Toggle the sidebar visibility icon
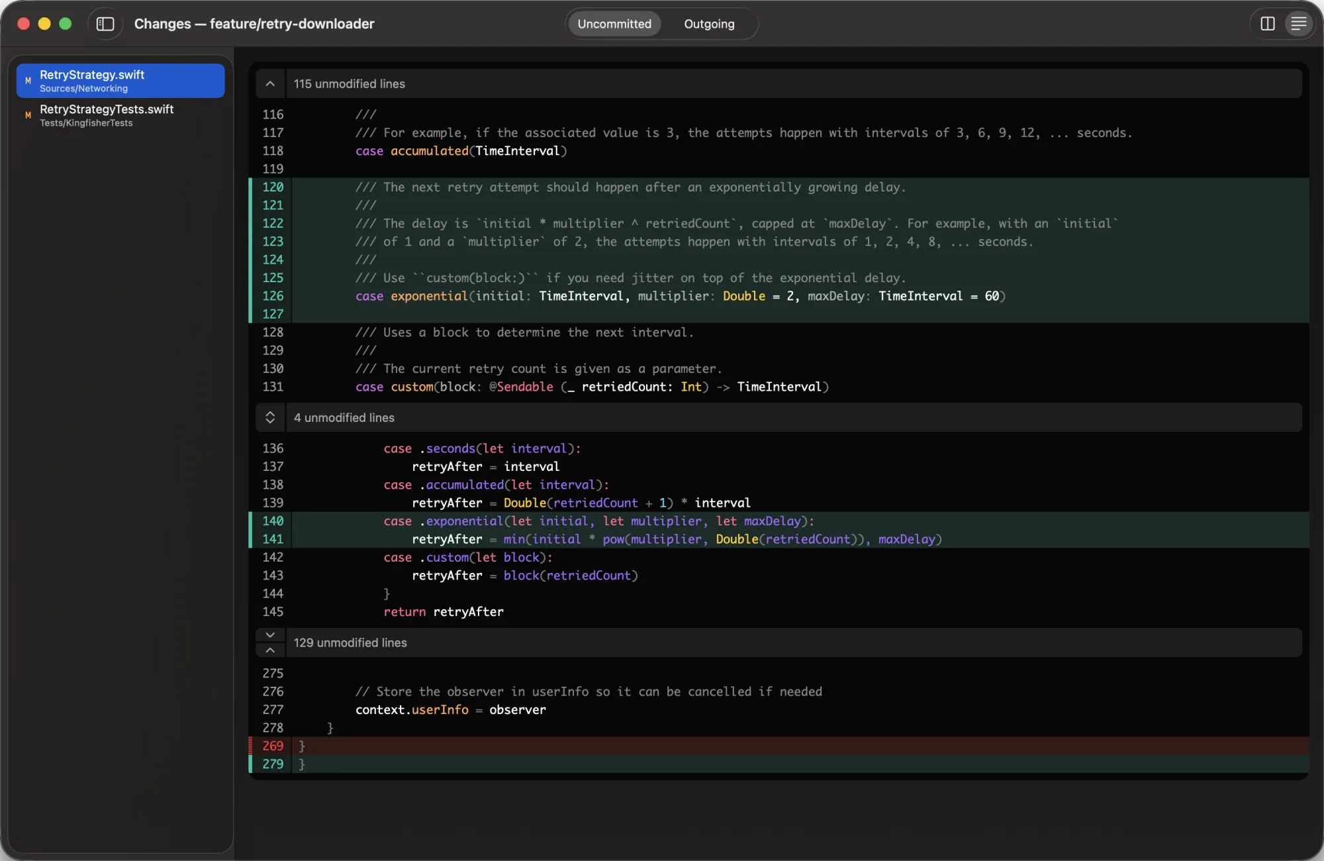 pos(105,24)
